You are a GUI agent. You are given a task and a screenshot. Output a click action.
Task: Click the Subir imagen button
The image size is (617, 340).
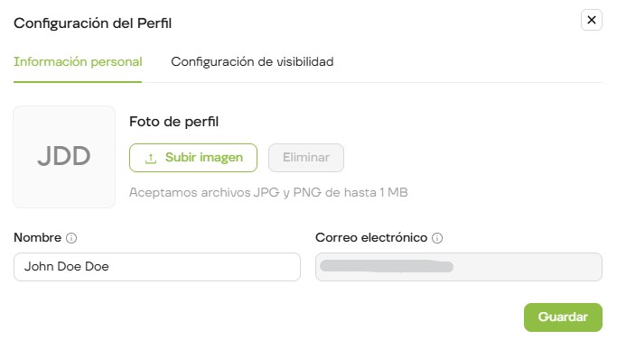point(193,158)
